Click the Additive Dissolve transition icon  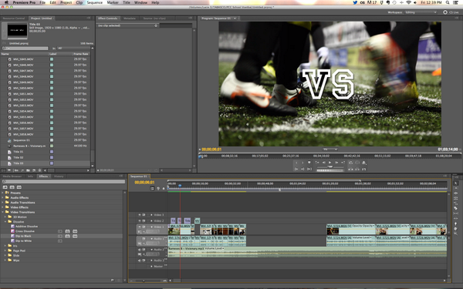tap(12, 227)
